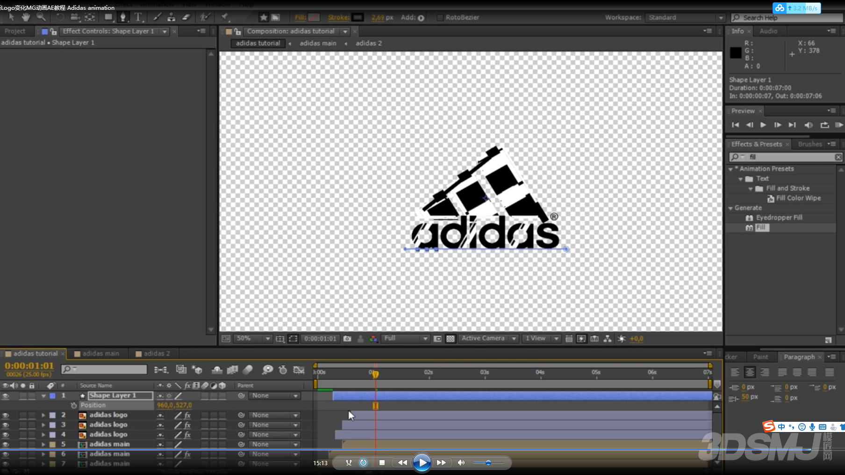845x475 pixels.
Task: Select the Type tool
Action: click(138, 17)
